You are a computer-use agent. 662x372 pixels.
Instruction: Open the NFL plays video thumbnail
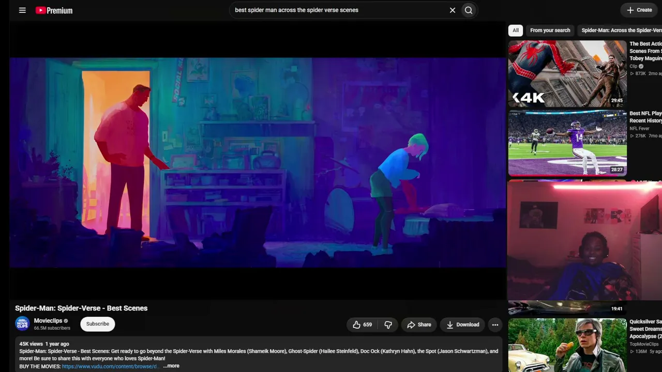pos(567,143)
